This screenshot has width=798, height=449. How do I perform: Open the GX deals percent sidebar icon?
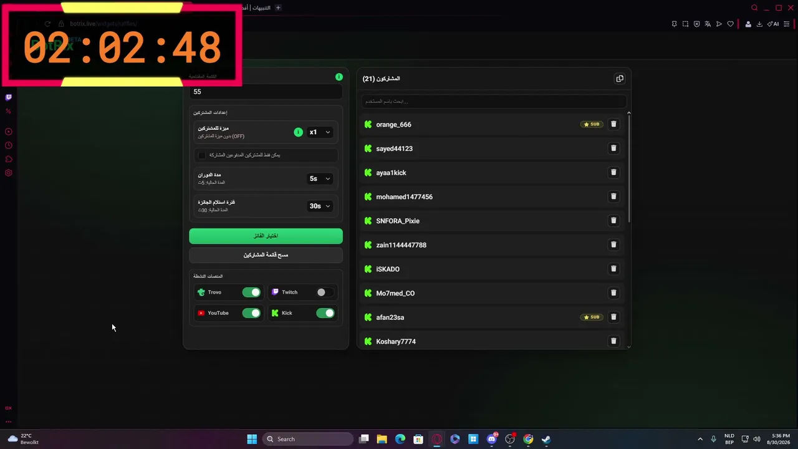click(8, 111)
